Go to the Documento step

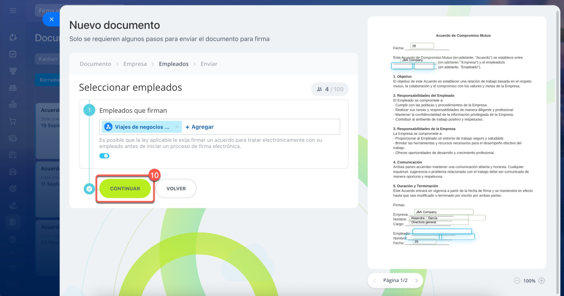[95, 64]
